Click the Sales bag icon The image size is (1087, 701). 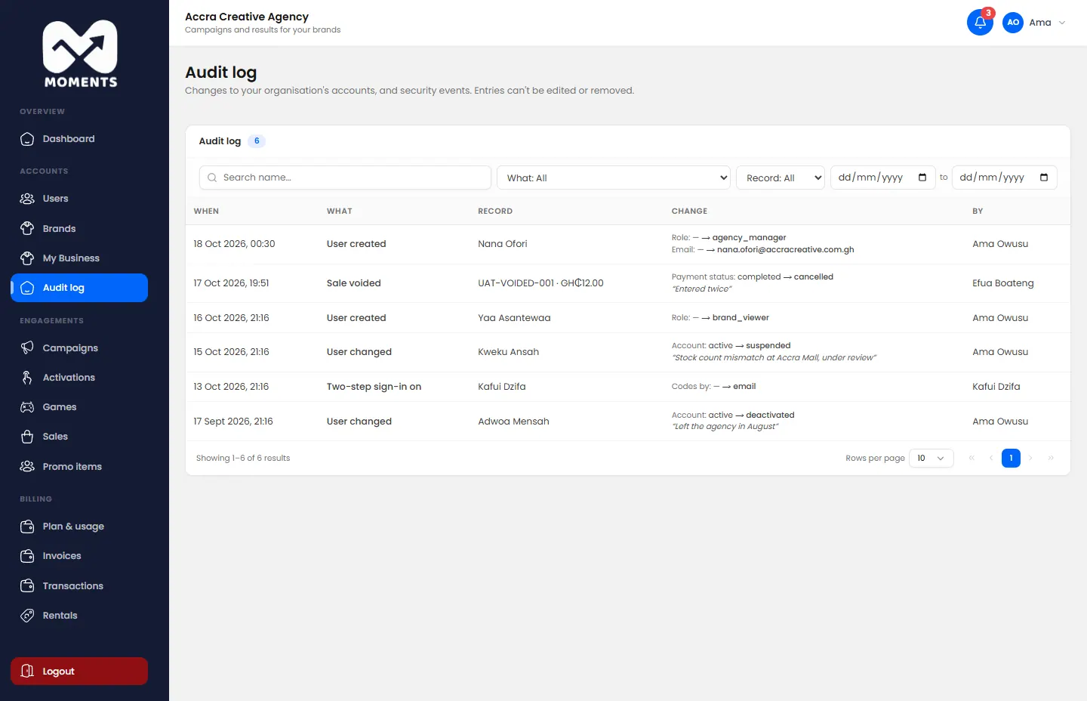click(x=27, y=437)
